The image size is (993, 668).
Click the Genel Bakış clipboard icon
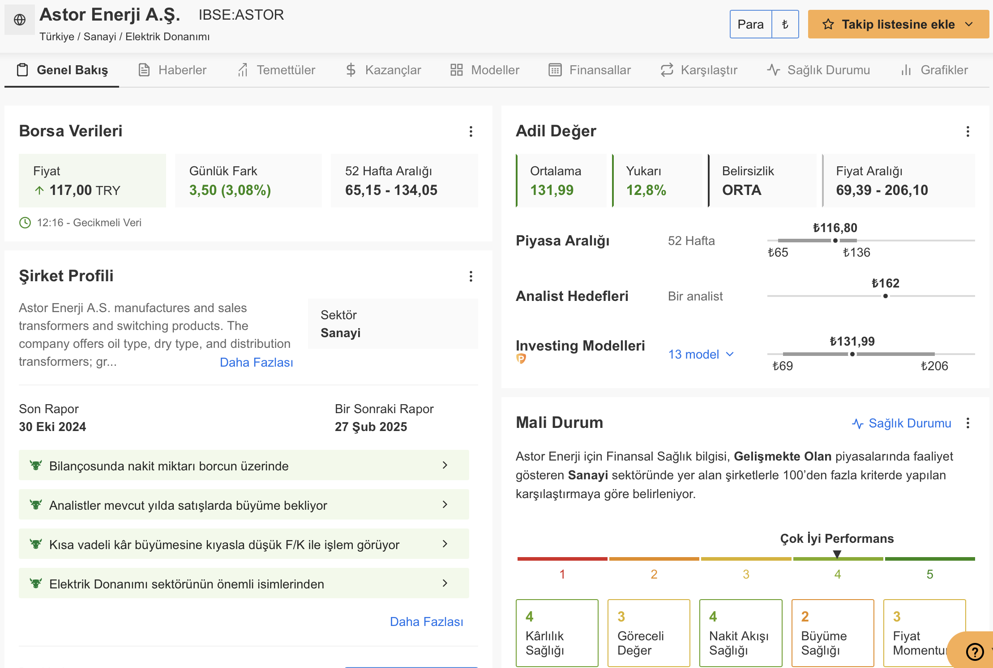22,70
